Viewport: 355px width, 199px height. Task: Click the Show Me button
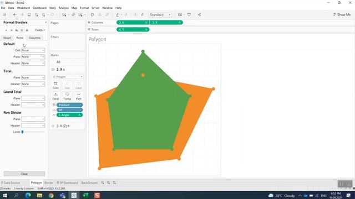[342, 15]
